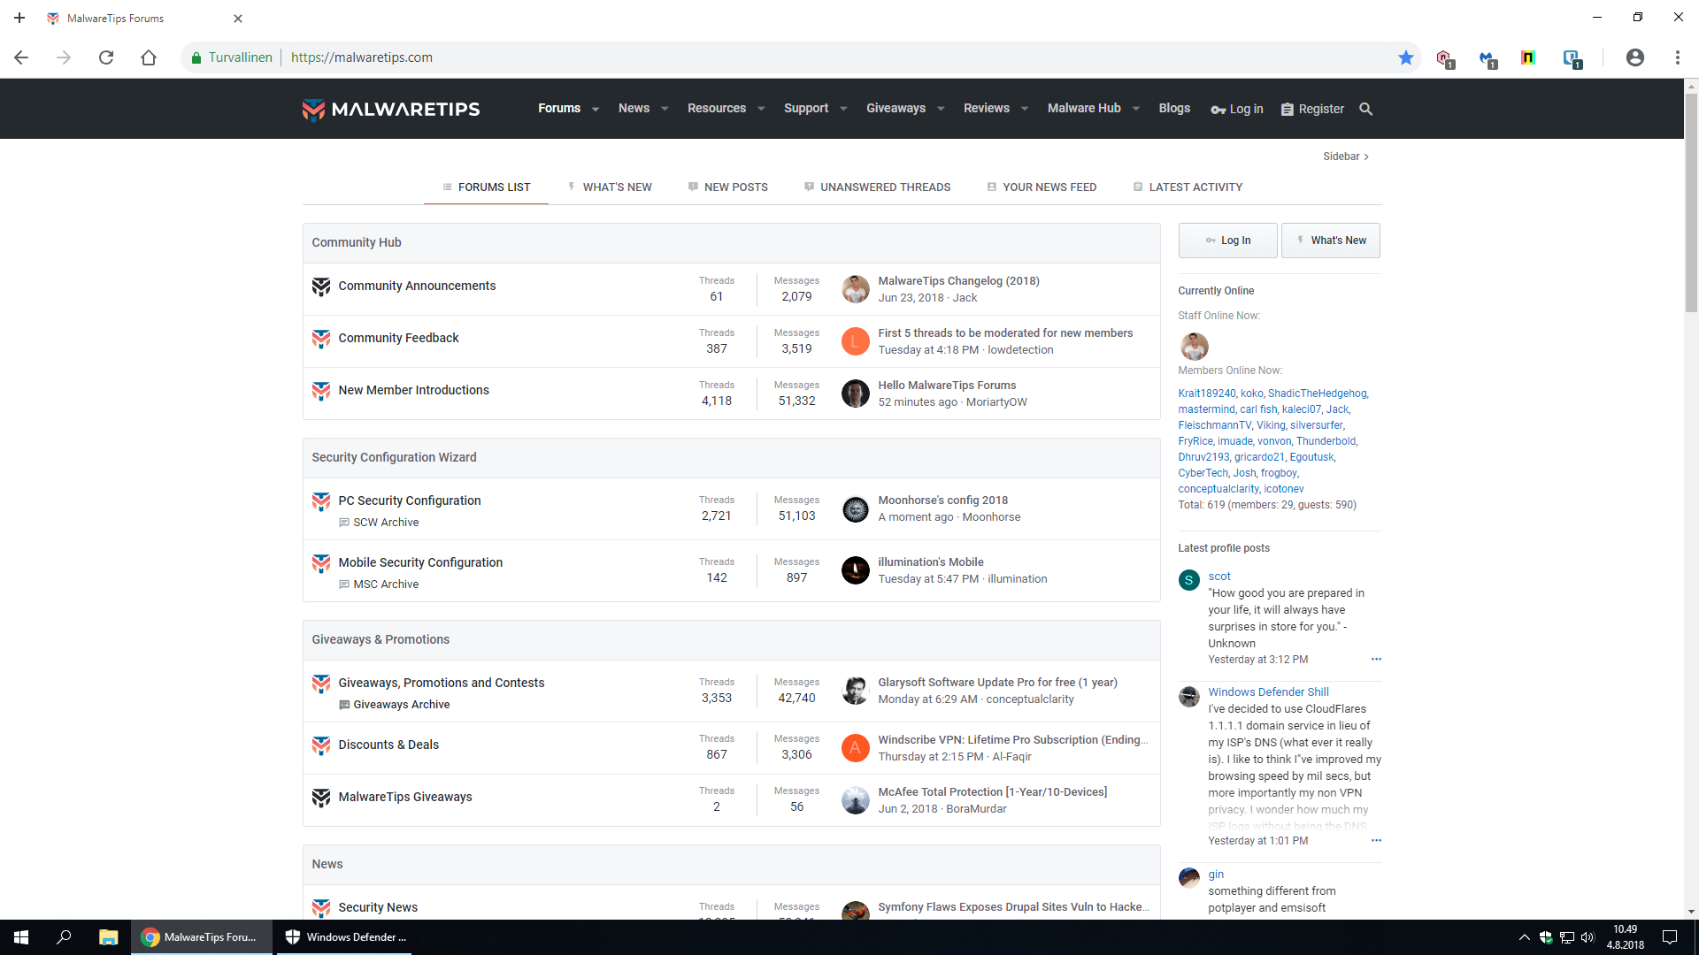Click the PC Security Configuration forum icon
The height and width of the screenshot is (955, 1699).
click(x=321, y=501)
